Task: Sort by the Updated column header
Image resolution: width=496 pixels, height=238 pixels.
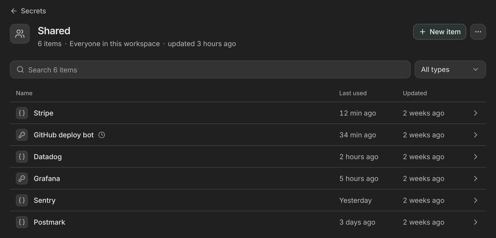Action: [x=415, y=93]
